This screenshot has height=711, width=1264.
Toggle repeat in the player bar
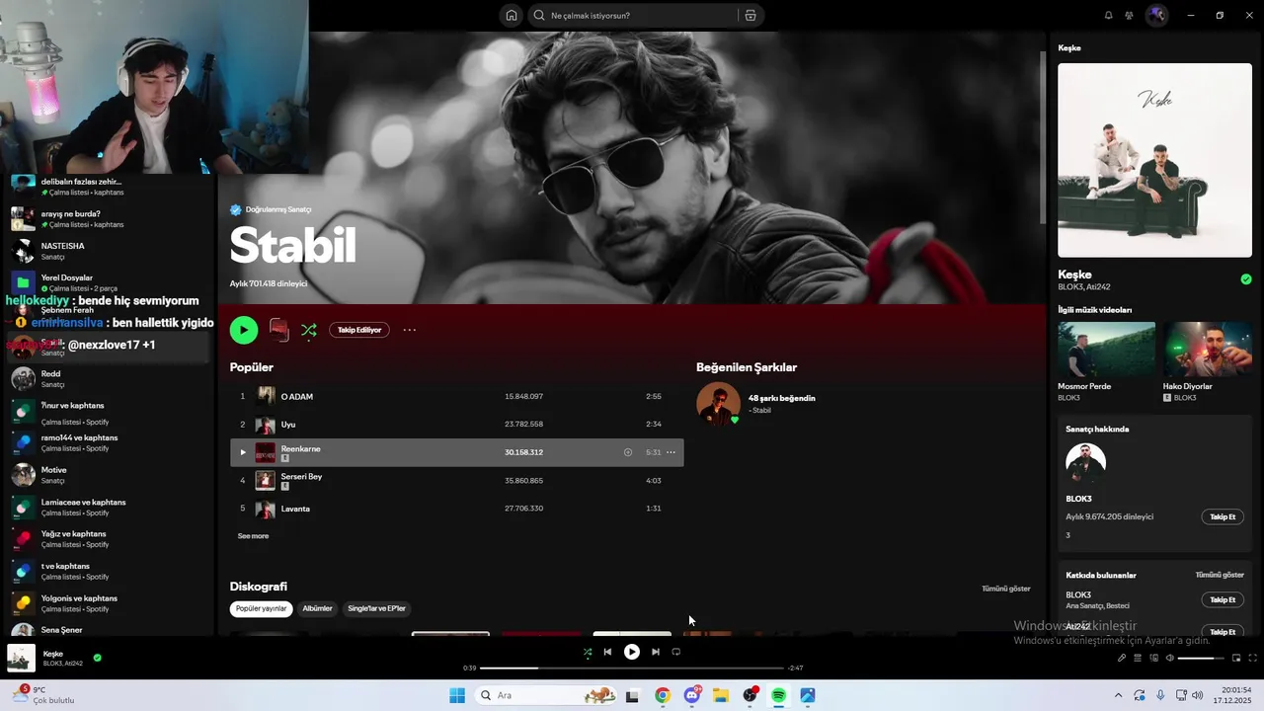676,652
